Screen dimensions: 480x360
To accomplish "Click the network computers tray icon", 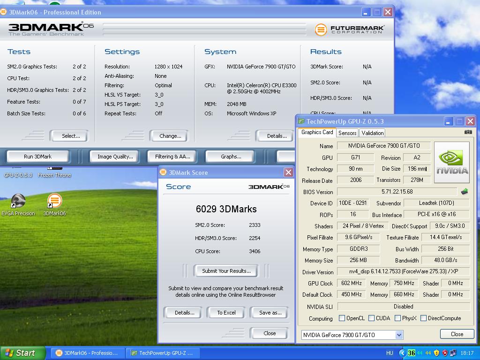I will (453, 353).
